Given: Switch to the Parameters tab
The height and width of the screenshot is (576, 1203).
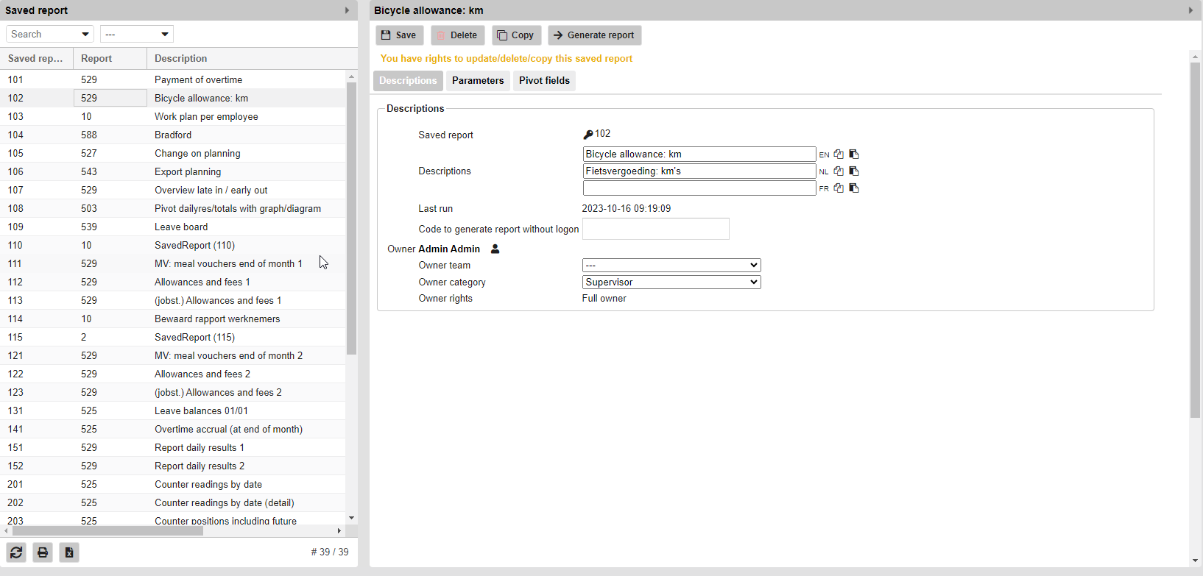Looking at the screenshot, I should coord(478,81).
